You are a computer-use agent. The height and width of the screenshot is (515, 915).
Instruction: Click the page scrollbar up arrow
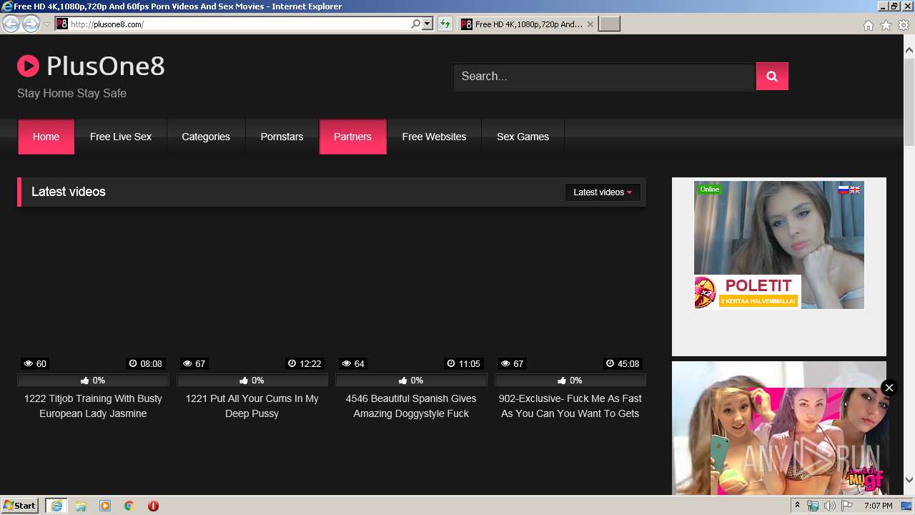click(x=909, y=50)
